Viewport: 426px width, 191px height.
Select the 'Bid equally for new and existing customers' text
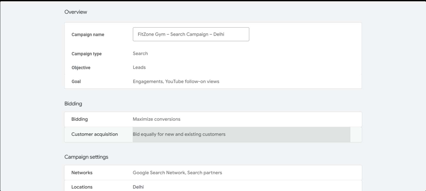click(179, 134)
